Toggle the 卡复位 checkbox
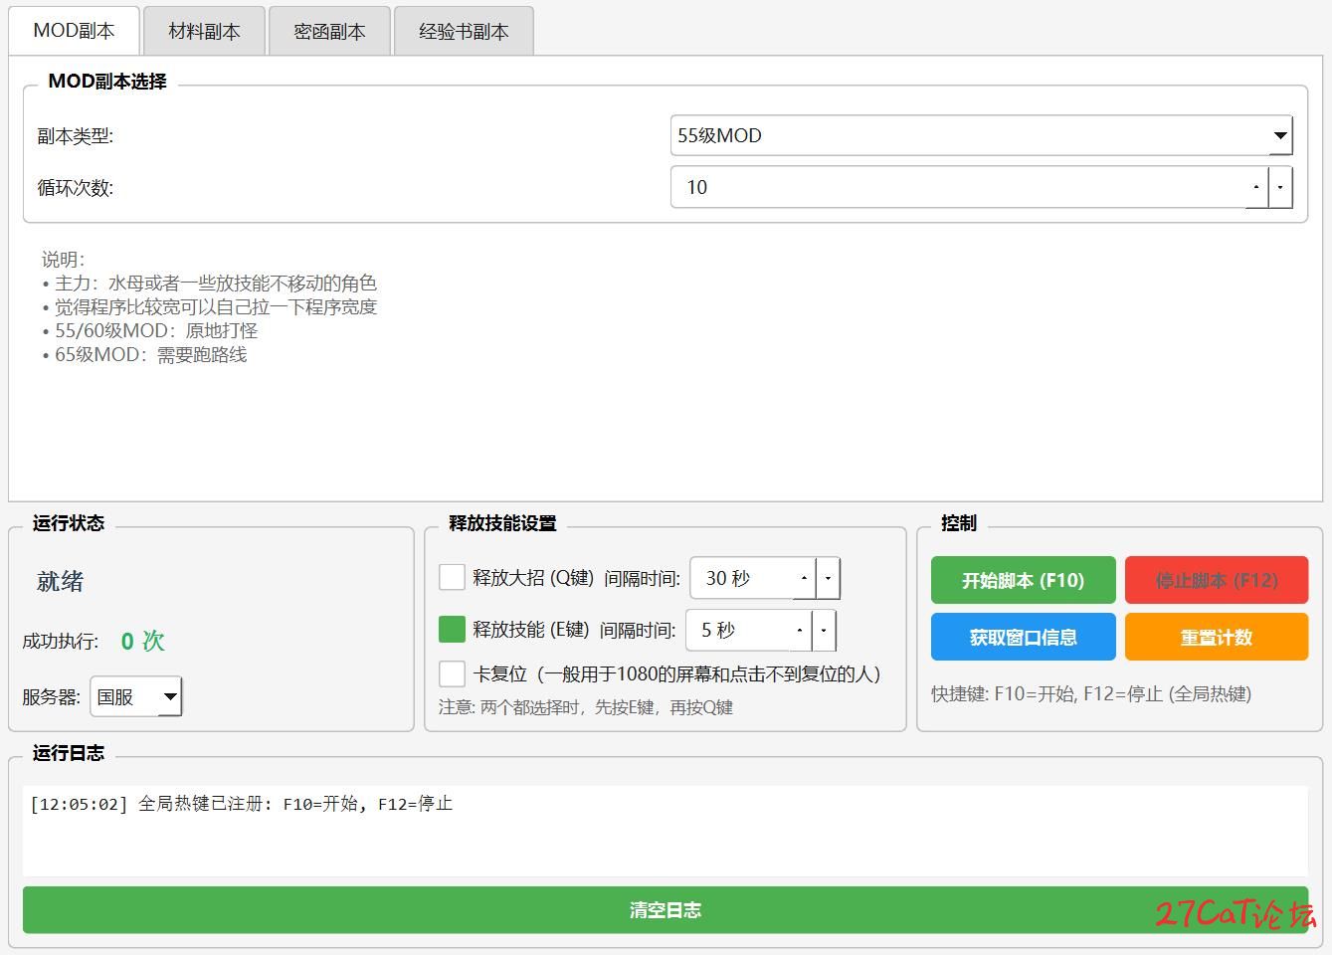 (x=452, y=673)
